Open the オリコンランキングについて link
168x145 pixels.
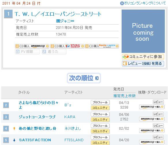point(143,3)
